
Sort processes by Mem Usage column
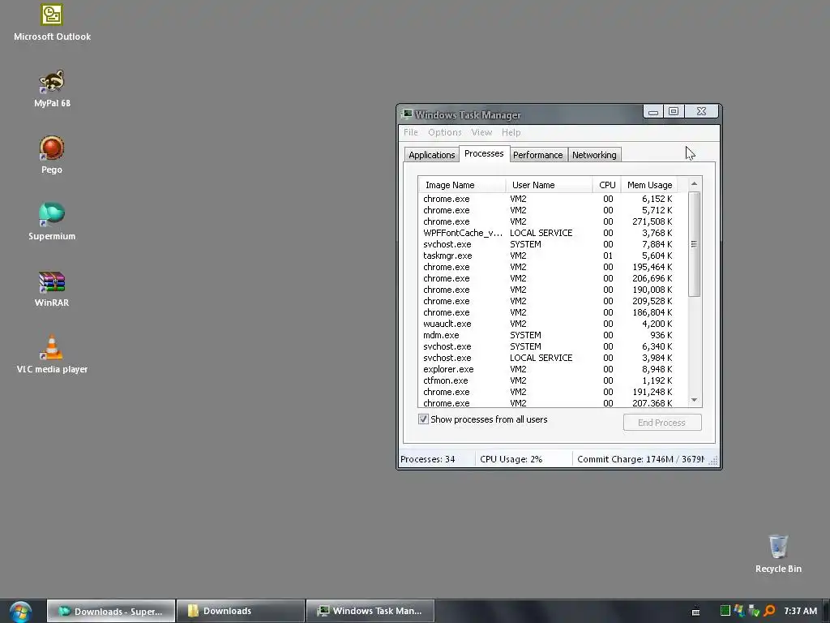pyautogui.click(x=649, y=185)
